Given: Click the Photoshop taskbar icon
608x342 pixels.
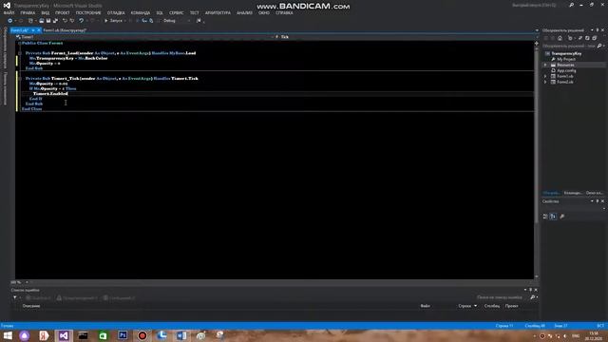Looking at the screenshot, I should [x=123, y=335].
